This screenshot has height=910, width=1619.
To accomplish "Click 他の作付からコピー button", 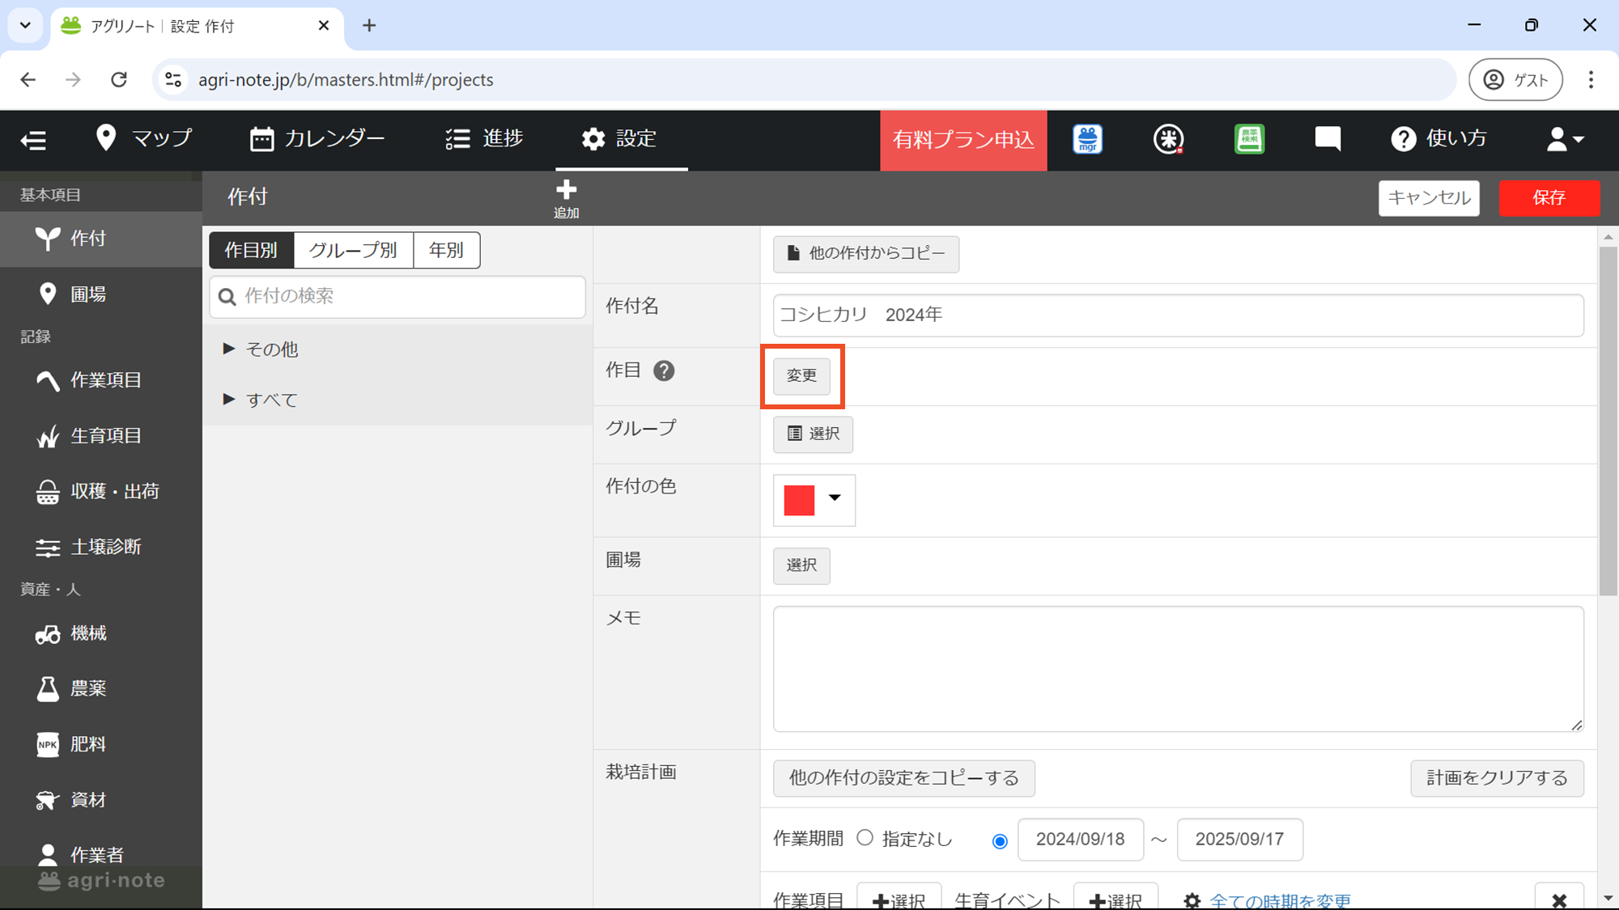I will [865, 254].
